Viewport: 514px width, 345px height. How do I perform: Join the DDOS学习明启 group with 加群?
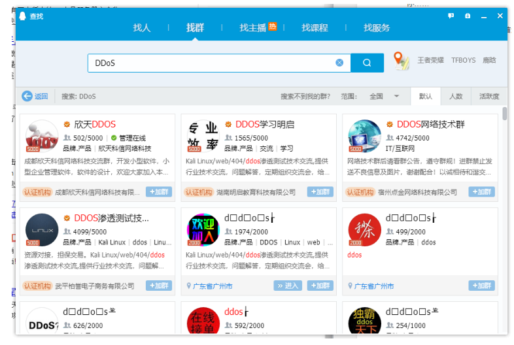(320, 192)
